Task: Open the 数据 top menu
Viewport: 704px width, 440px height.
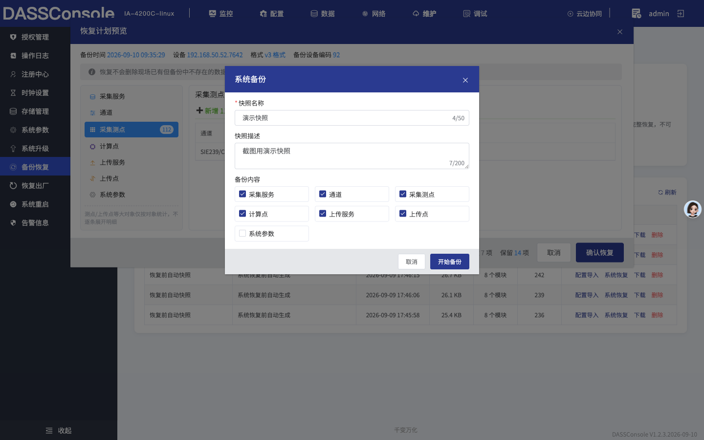Action: 323,14
